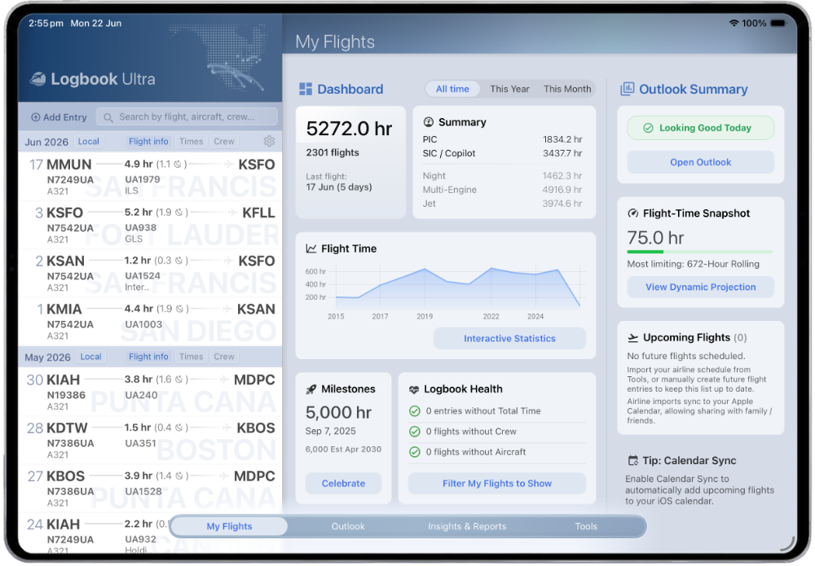Screen dimensions: 815x566
Task: Open the KMIA to KSAN flight entry
Action: (151, 322)
